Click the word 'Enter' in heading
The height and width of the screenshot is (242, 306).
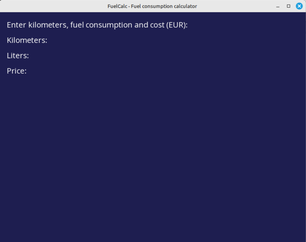point(16,25)
